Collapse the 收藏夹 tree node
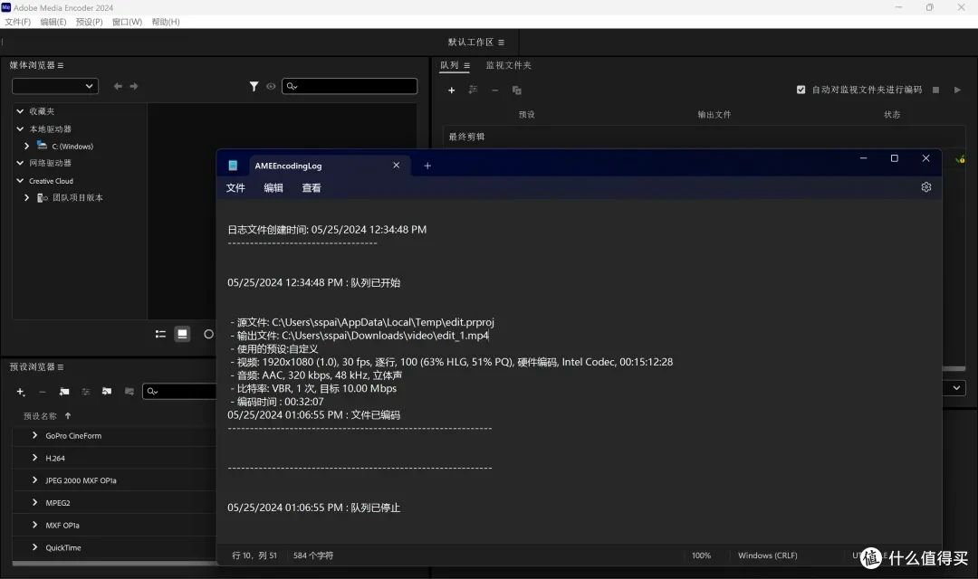Image resolution: width=978 pixels, height=579 pixels. coord(20,111)
